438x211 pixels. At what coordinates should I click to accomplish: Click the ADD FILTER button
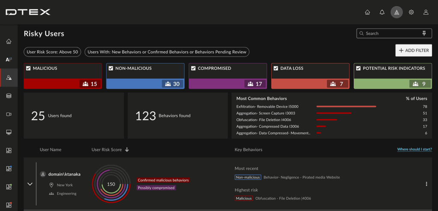click(x=413, y=50)
